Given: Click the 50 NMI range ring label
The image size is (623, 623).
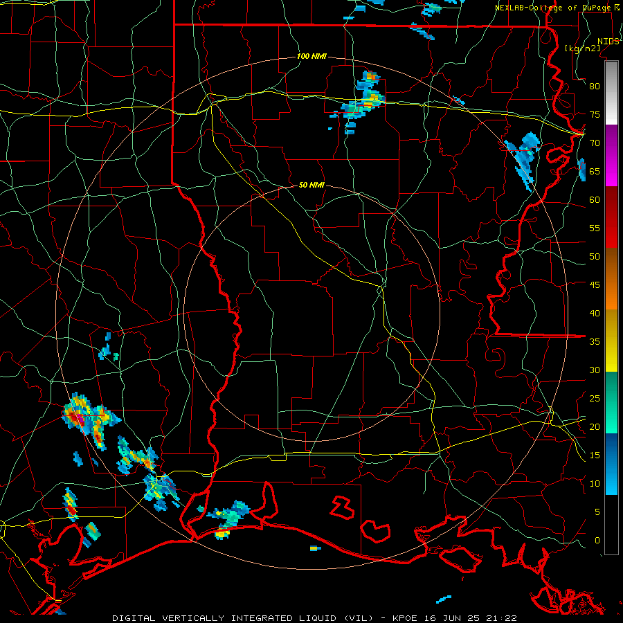Looking at the screenshot, I should pos(311,185).
